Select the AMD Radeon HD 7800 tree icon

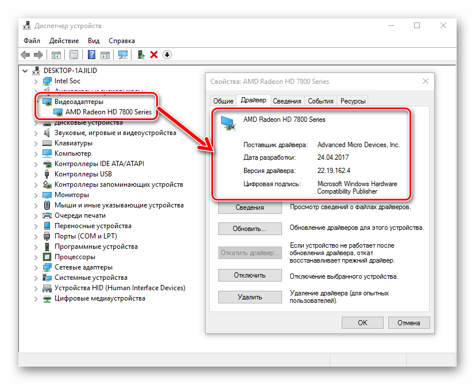(58, 112)
